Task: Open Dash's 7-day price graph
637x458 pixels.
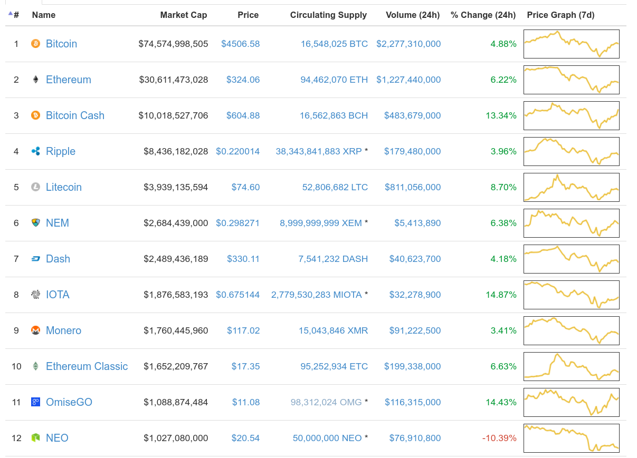Action: 572,259
